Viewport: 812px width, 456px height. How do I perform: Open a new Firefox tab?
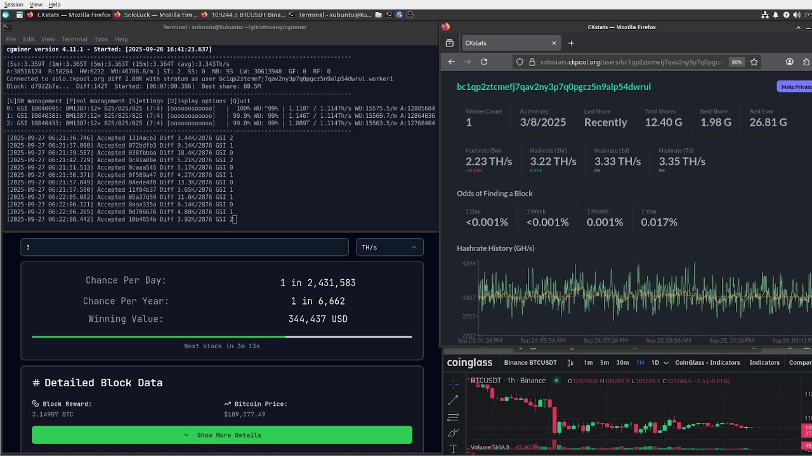coord(571,43)
